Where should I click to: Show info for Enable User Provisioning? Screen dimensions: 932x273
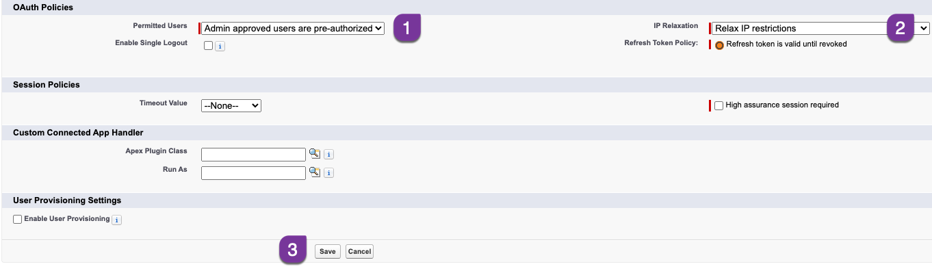coord(116,220)
